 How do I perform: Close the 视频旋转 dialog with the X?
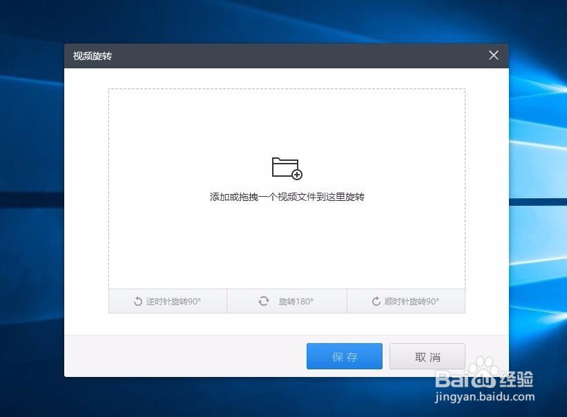(x=494, y=55)
